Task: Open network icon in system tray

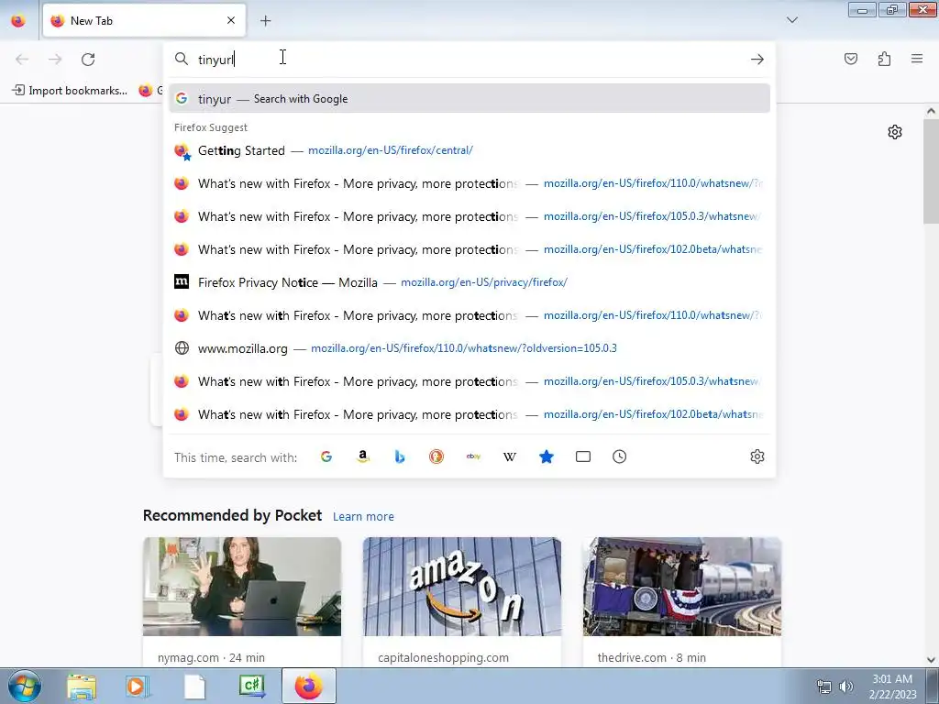Action: click(x=824, y=687)
